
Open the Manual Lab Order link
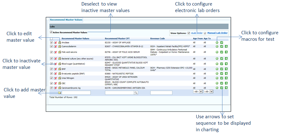[x=217, y=33]
